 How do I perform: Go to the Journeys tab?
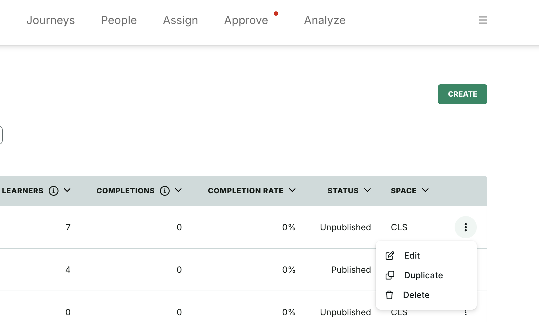(x=51, y=20)
